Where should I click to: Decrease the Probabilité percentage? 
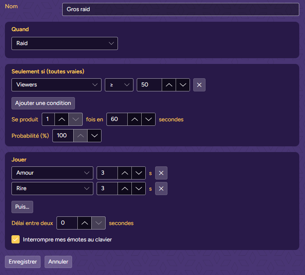point(94,136)
